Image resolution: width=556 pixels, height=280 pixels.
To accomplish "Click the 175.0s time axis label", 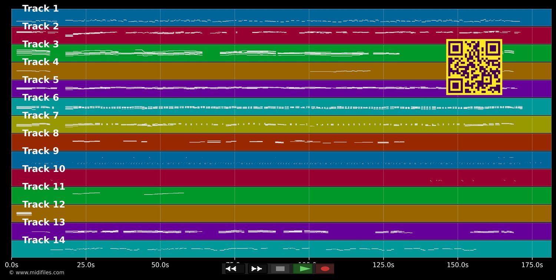I will [532, 265].
